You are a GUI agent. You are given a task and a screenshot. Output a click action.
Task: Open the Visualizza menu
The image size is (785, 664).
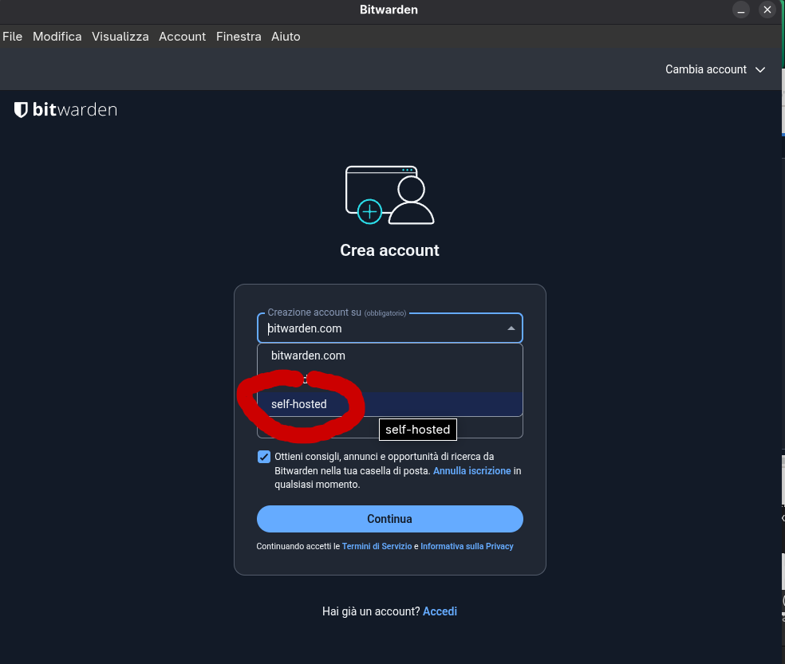(120, 37)
